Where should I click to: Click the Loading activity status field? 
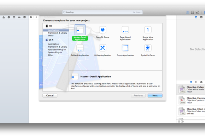pyautogui.click(x=102, y=12)
